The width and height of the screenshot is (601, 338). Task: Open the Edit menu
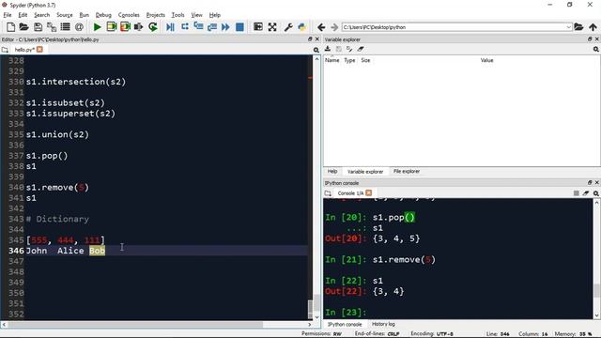tap(23, 15)
